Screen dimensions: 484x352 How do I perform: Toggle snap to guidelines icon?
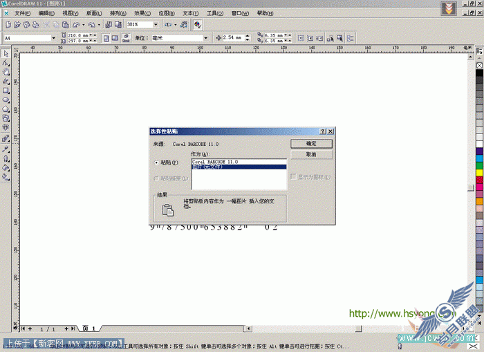pyautogui.click(x=310, y=38)
